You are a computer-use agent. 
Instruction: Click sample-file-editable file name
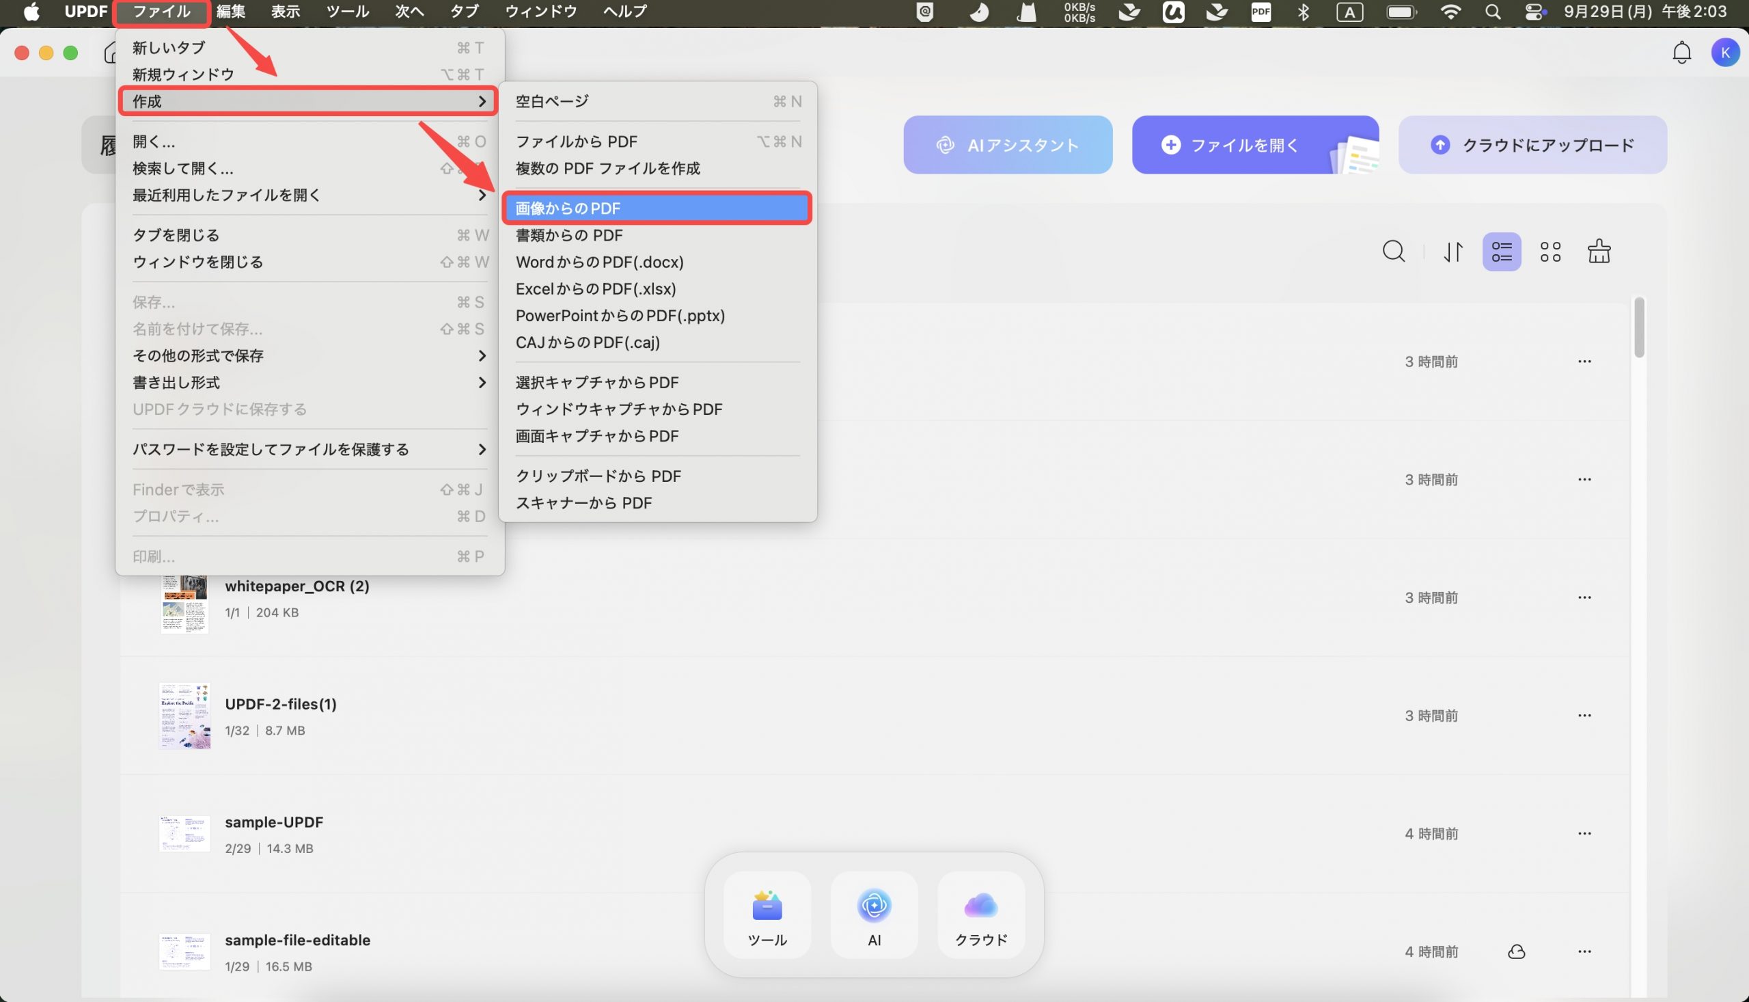[x=298, y=940]
